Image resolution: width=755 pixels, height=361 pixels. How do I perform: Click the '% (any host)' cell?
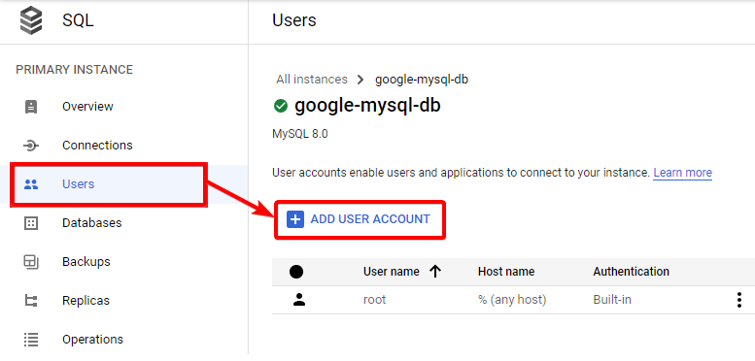pos(512,300)
